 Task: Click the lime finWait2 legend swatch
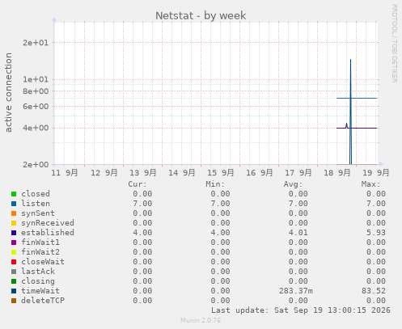coord(14,252)
